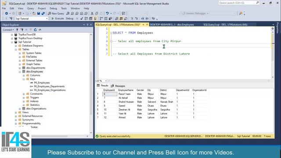Select the dbo.Organizations table

(36, 109)
